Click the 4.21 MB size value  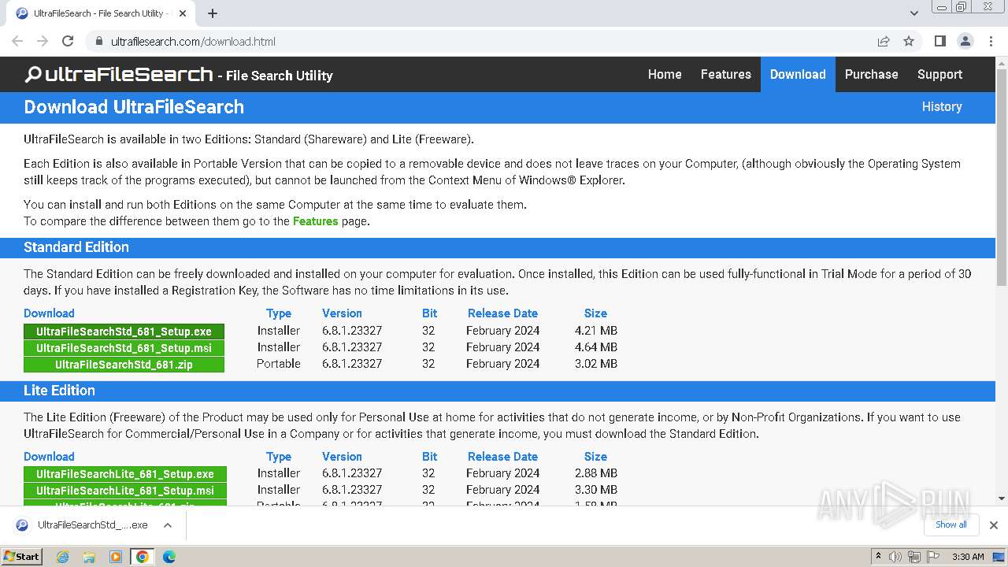click(596, 331)
